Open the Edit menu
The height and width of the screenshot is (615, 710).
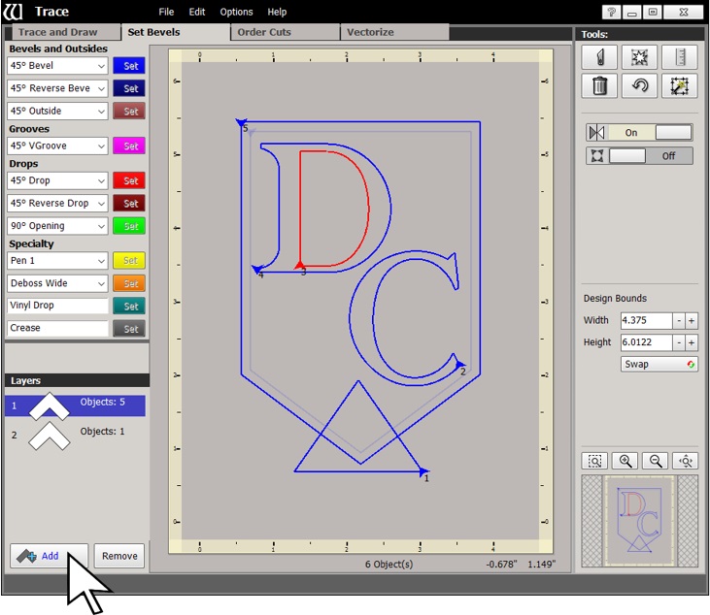(x=197, y=12)
